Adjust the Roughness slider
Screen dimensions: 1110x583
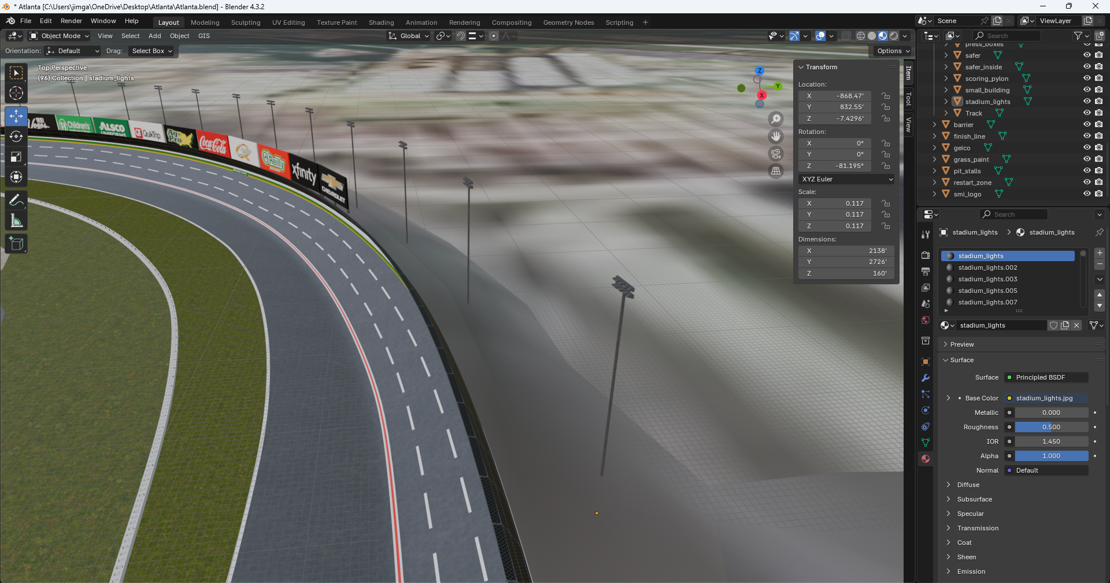tap(1052, 427)
